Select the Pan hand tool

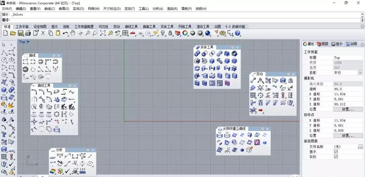(x=73, y=33)
